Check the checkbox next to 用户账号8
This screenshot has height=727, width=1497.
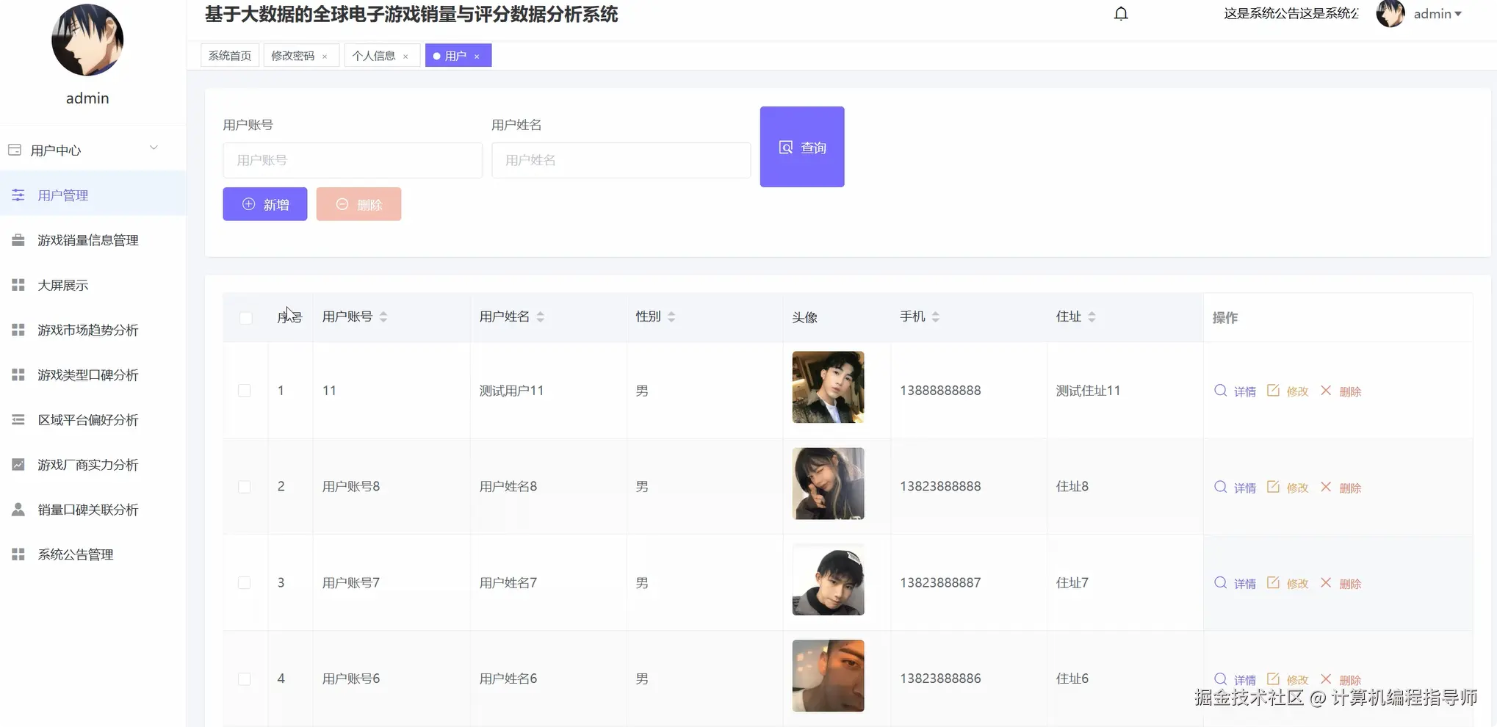(245, 486)
